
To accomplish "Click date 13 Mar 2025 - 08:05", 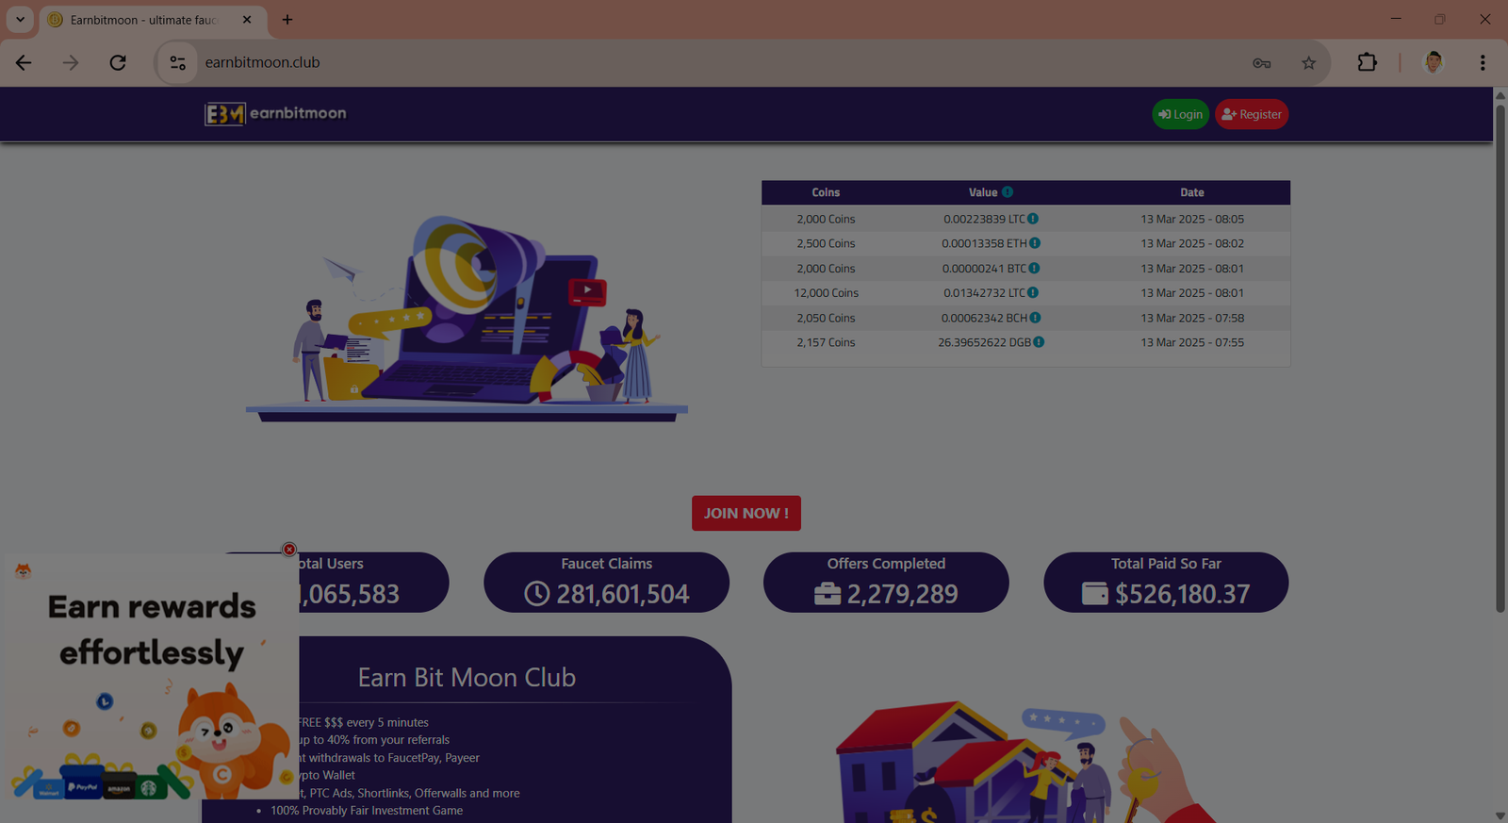I will coord(1192,219).
